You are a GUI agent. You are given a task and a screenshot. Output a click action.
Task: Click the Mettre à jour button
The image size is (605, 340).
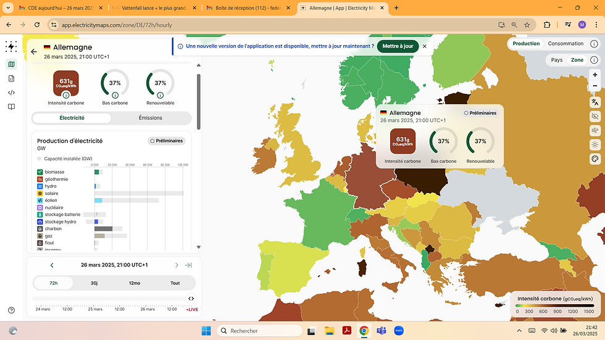point(398,46)
